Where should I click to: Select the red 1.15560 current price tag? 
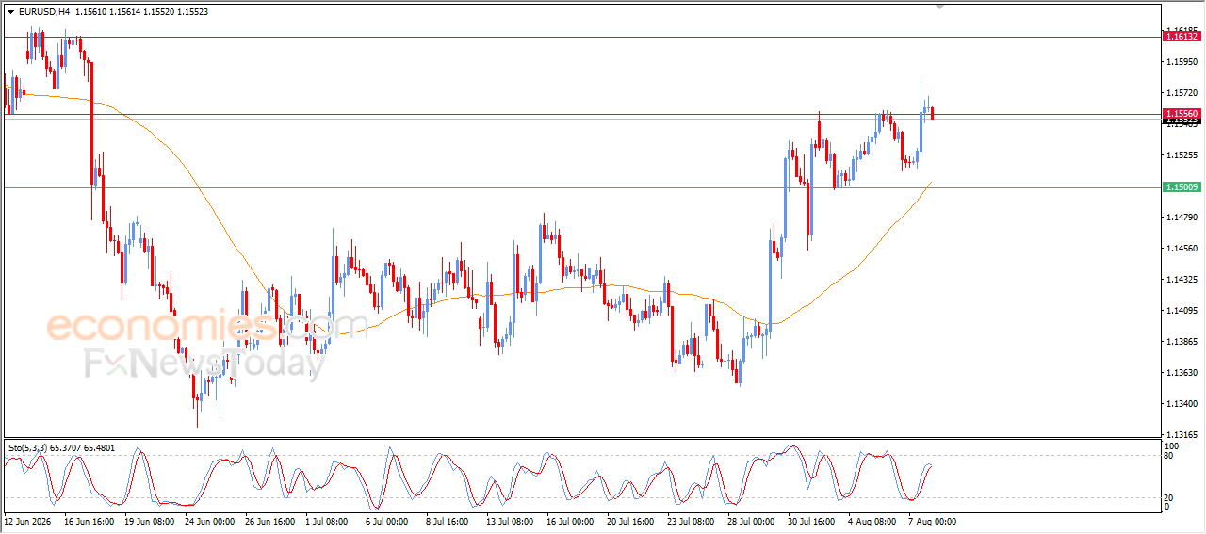click(x=1182, y=114)
